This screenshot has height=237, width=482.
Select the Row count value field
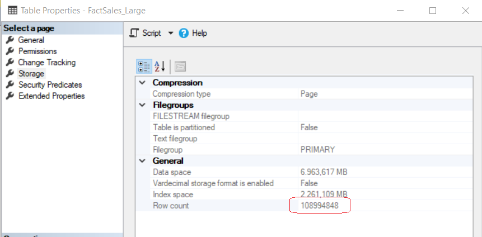coord(319,206)
